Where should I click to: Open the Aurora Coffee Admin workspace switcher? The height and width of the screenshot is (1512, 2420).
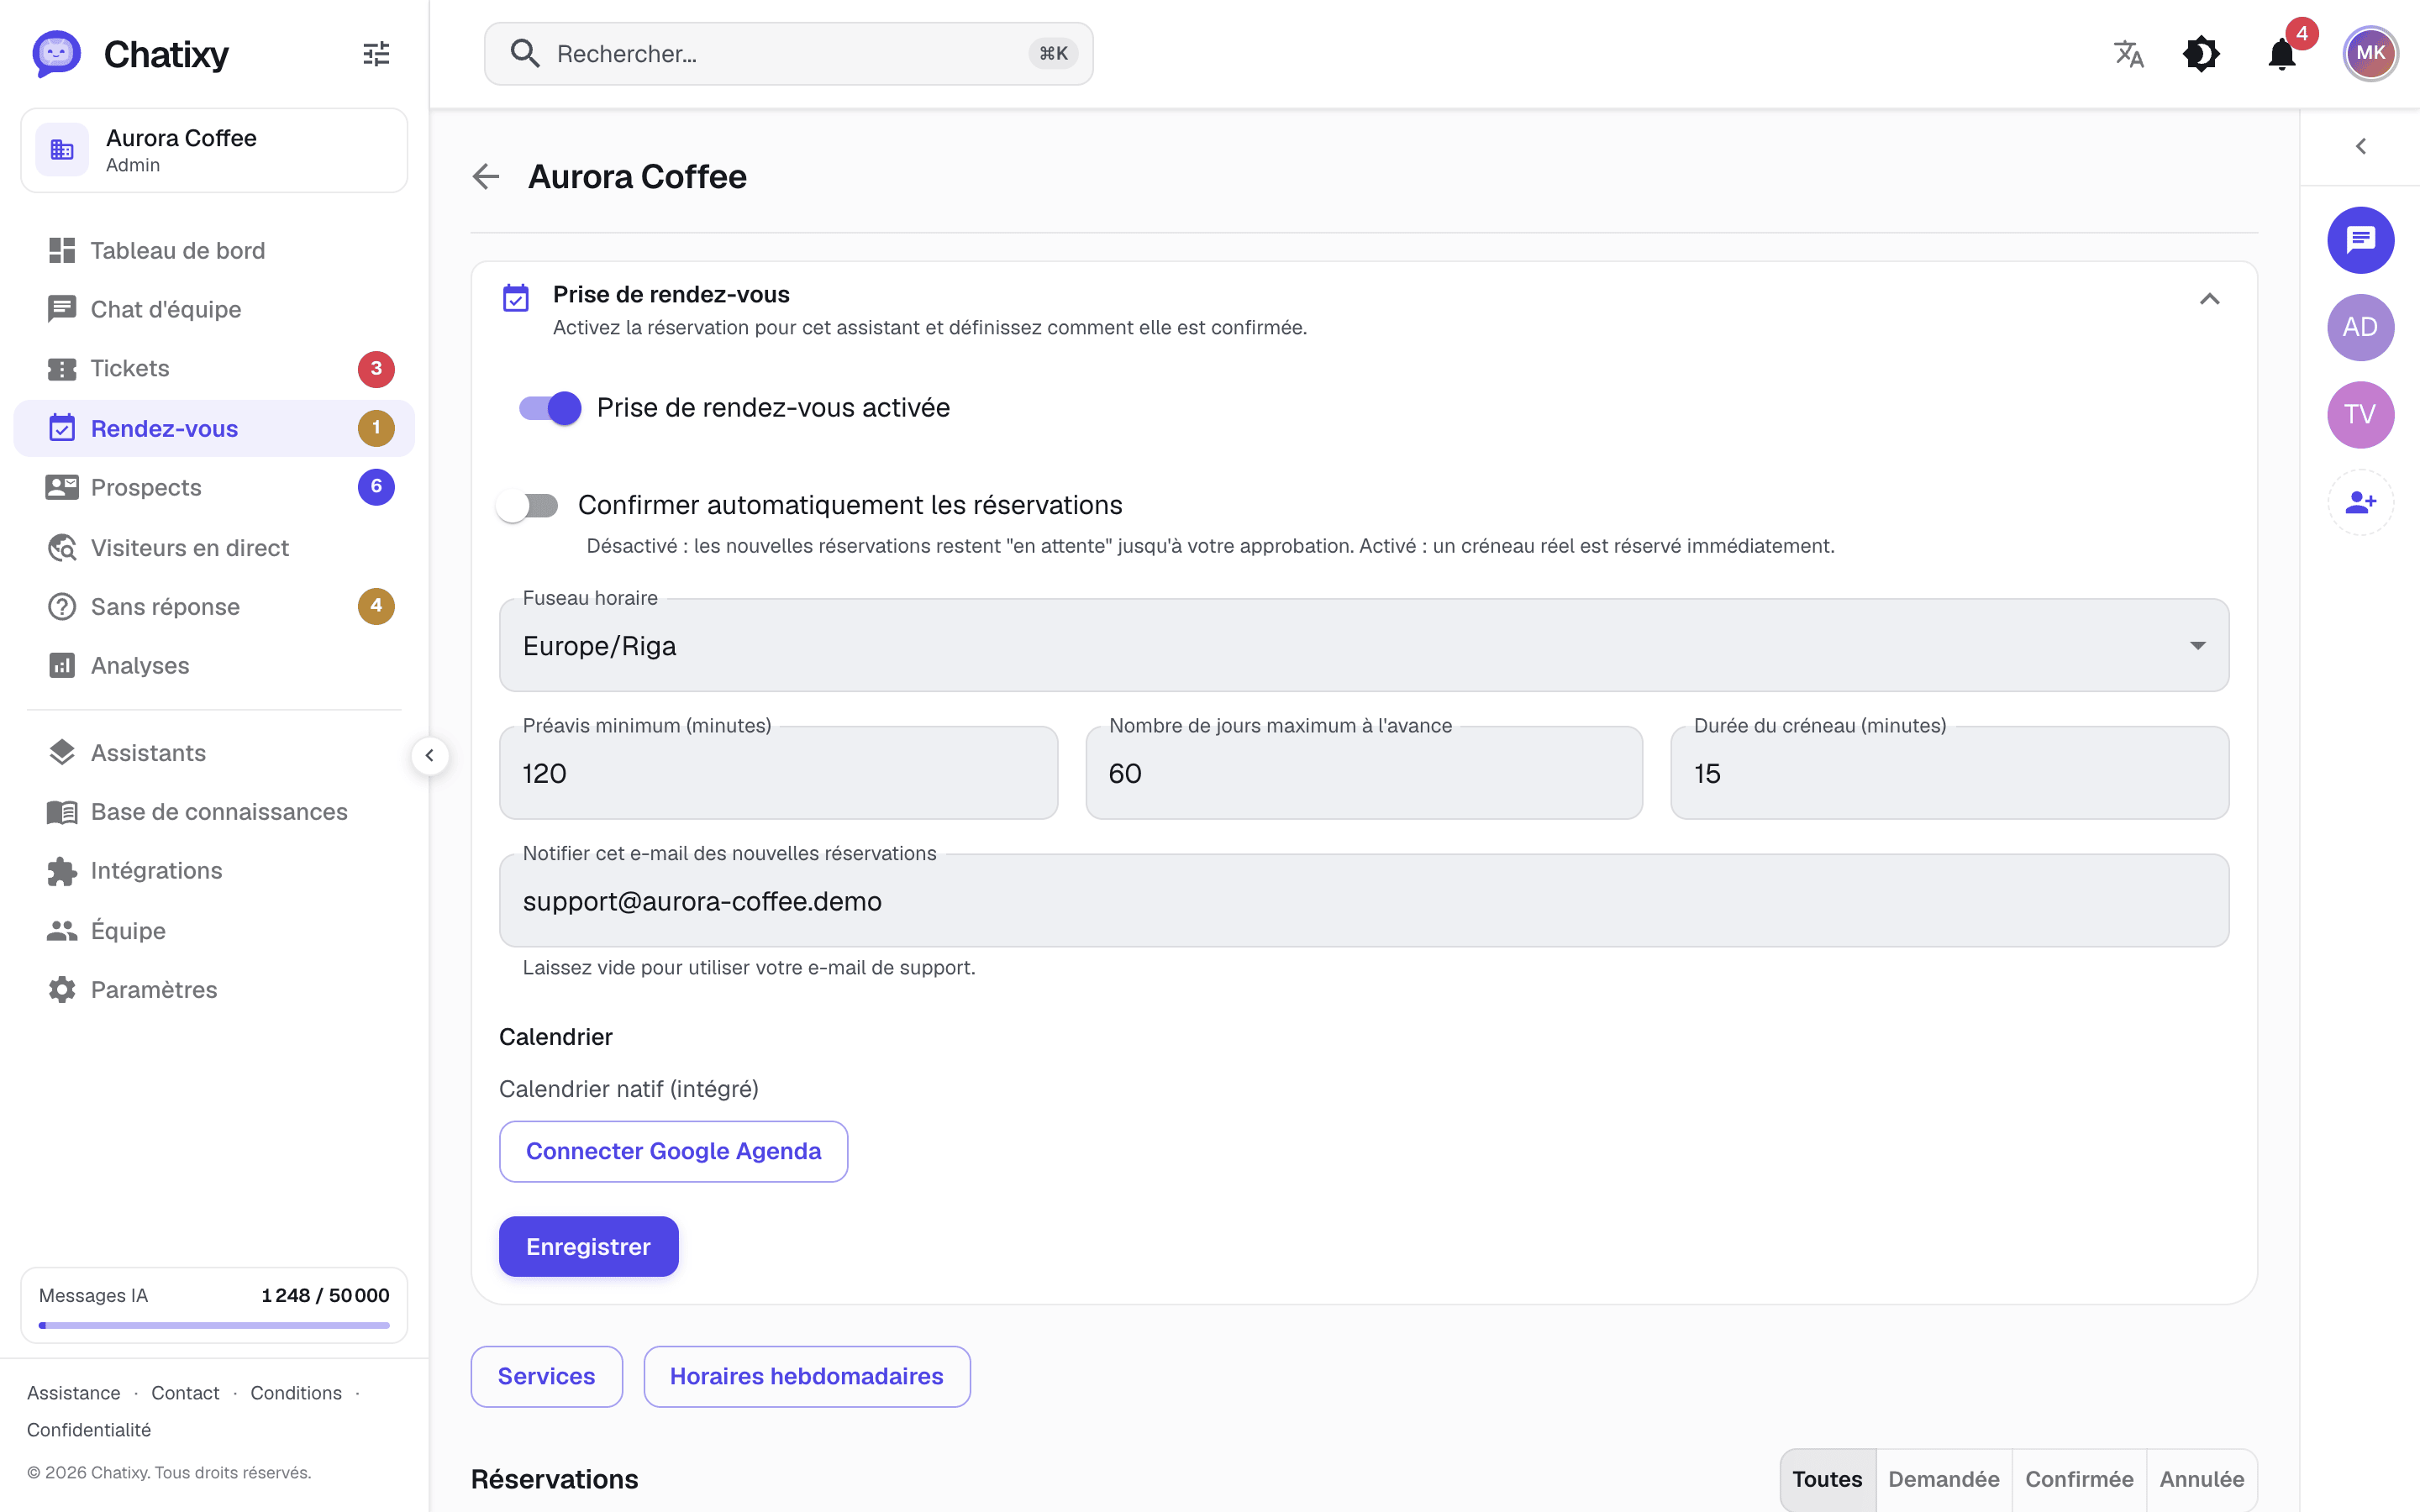coord(214,150)
